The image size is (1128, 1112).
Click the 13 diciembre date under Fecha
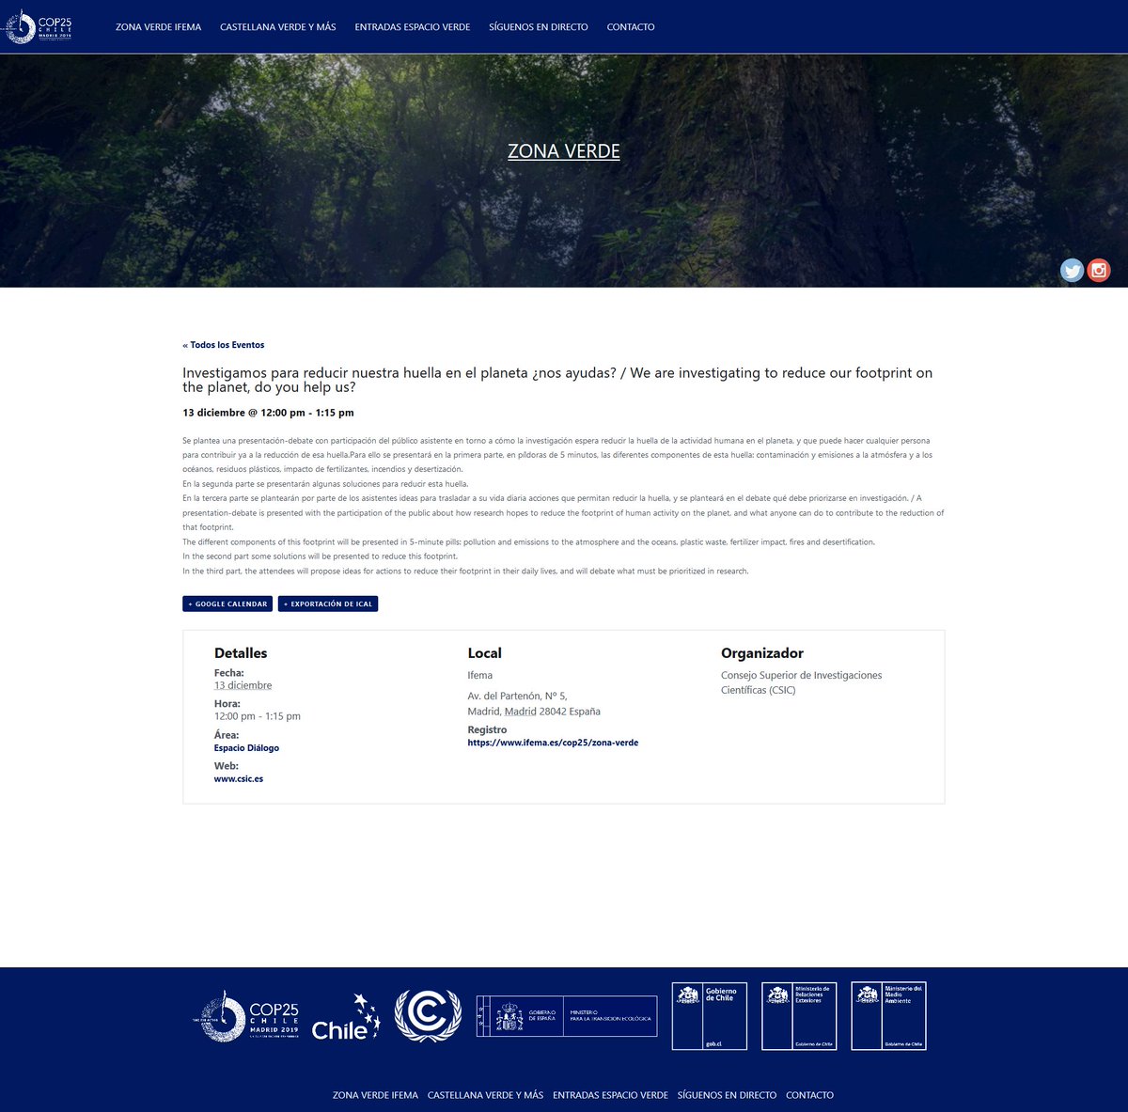243,685
